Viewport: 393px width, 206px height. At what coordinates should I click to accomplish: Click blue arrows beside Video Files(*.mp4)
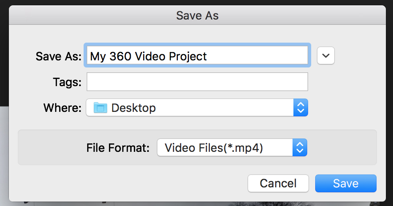pos(300,147)
